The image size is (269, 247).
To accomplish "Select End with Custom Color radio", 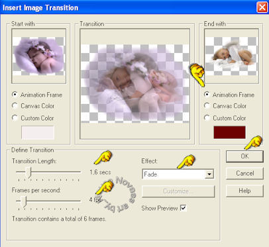I will click(x=207, y=118).
